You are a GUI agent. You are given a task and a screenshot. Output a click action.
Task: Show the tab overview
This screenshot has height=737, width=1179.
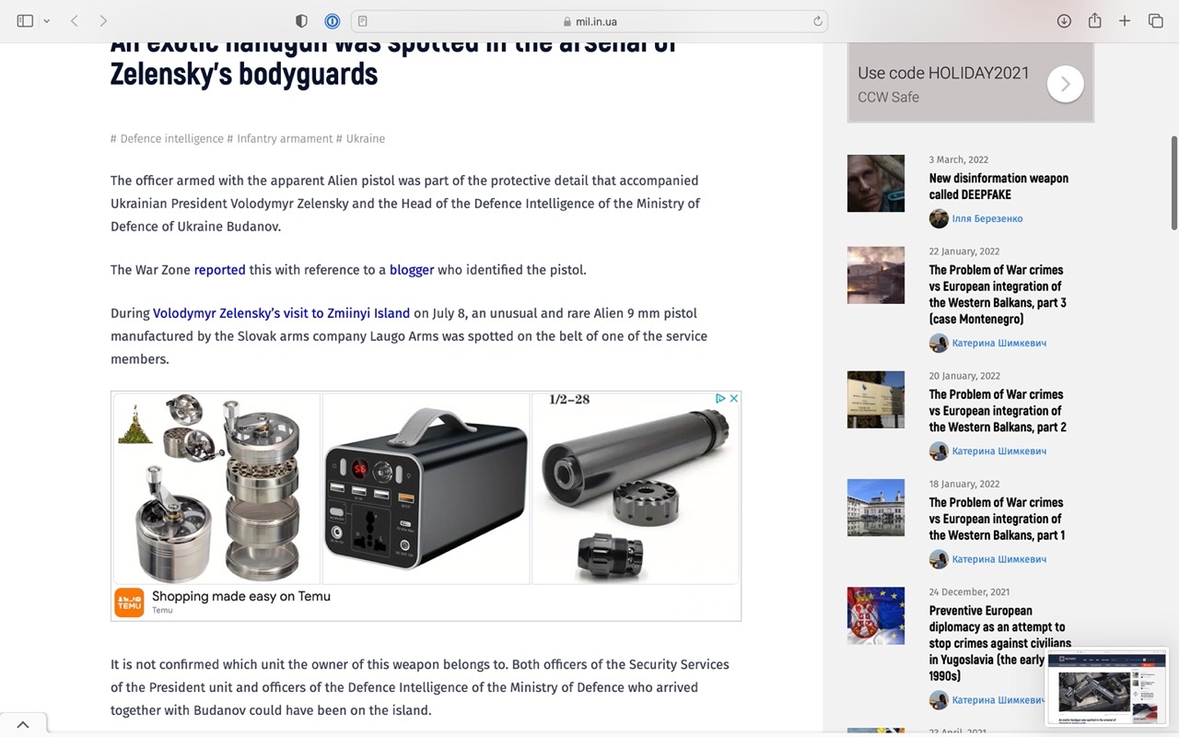(1155, 21)
